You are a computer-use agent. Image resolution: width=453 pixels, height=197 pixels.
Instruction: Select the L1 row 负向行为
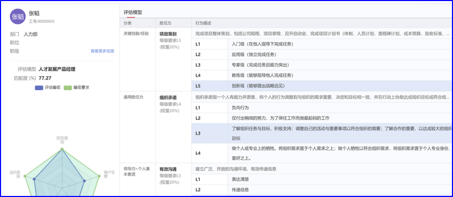point(322,107)
